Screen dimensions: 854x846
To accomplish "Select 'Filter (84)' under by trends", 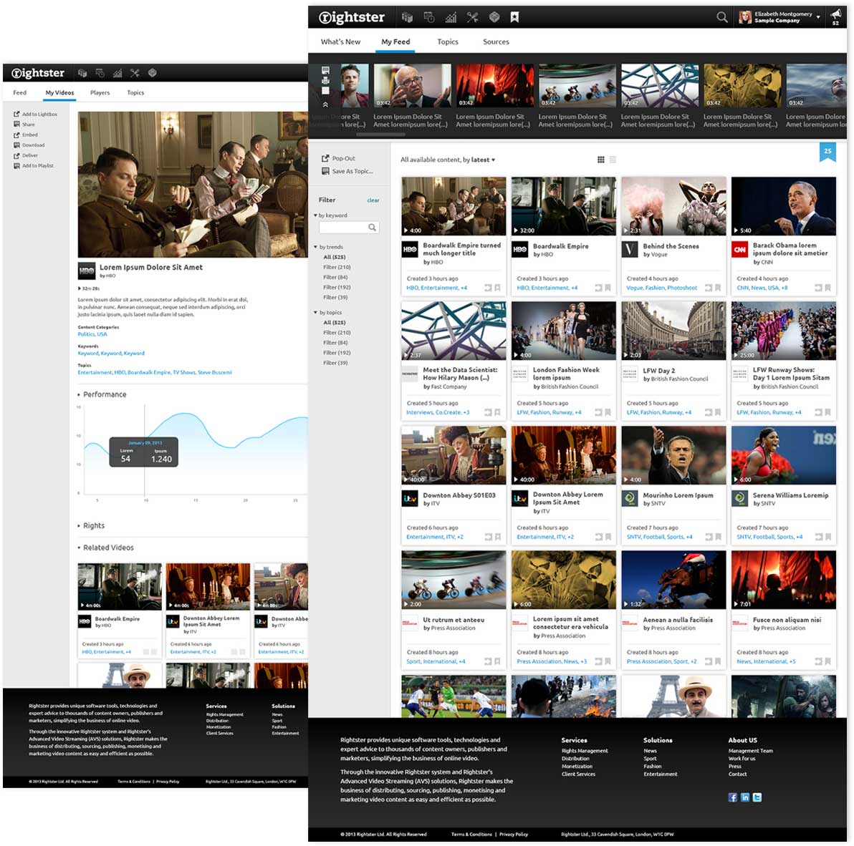I will point(335,278).
